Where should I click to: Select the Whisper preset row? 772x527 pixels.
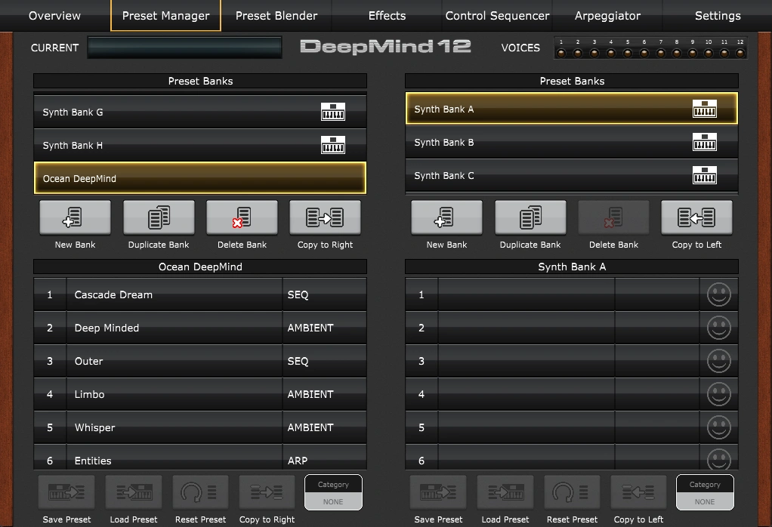(174, 427)
